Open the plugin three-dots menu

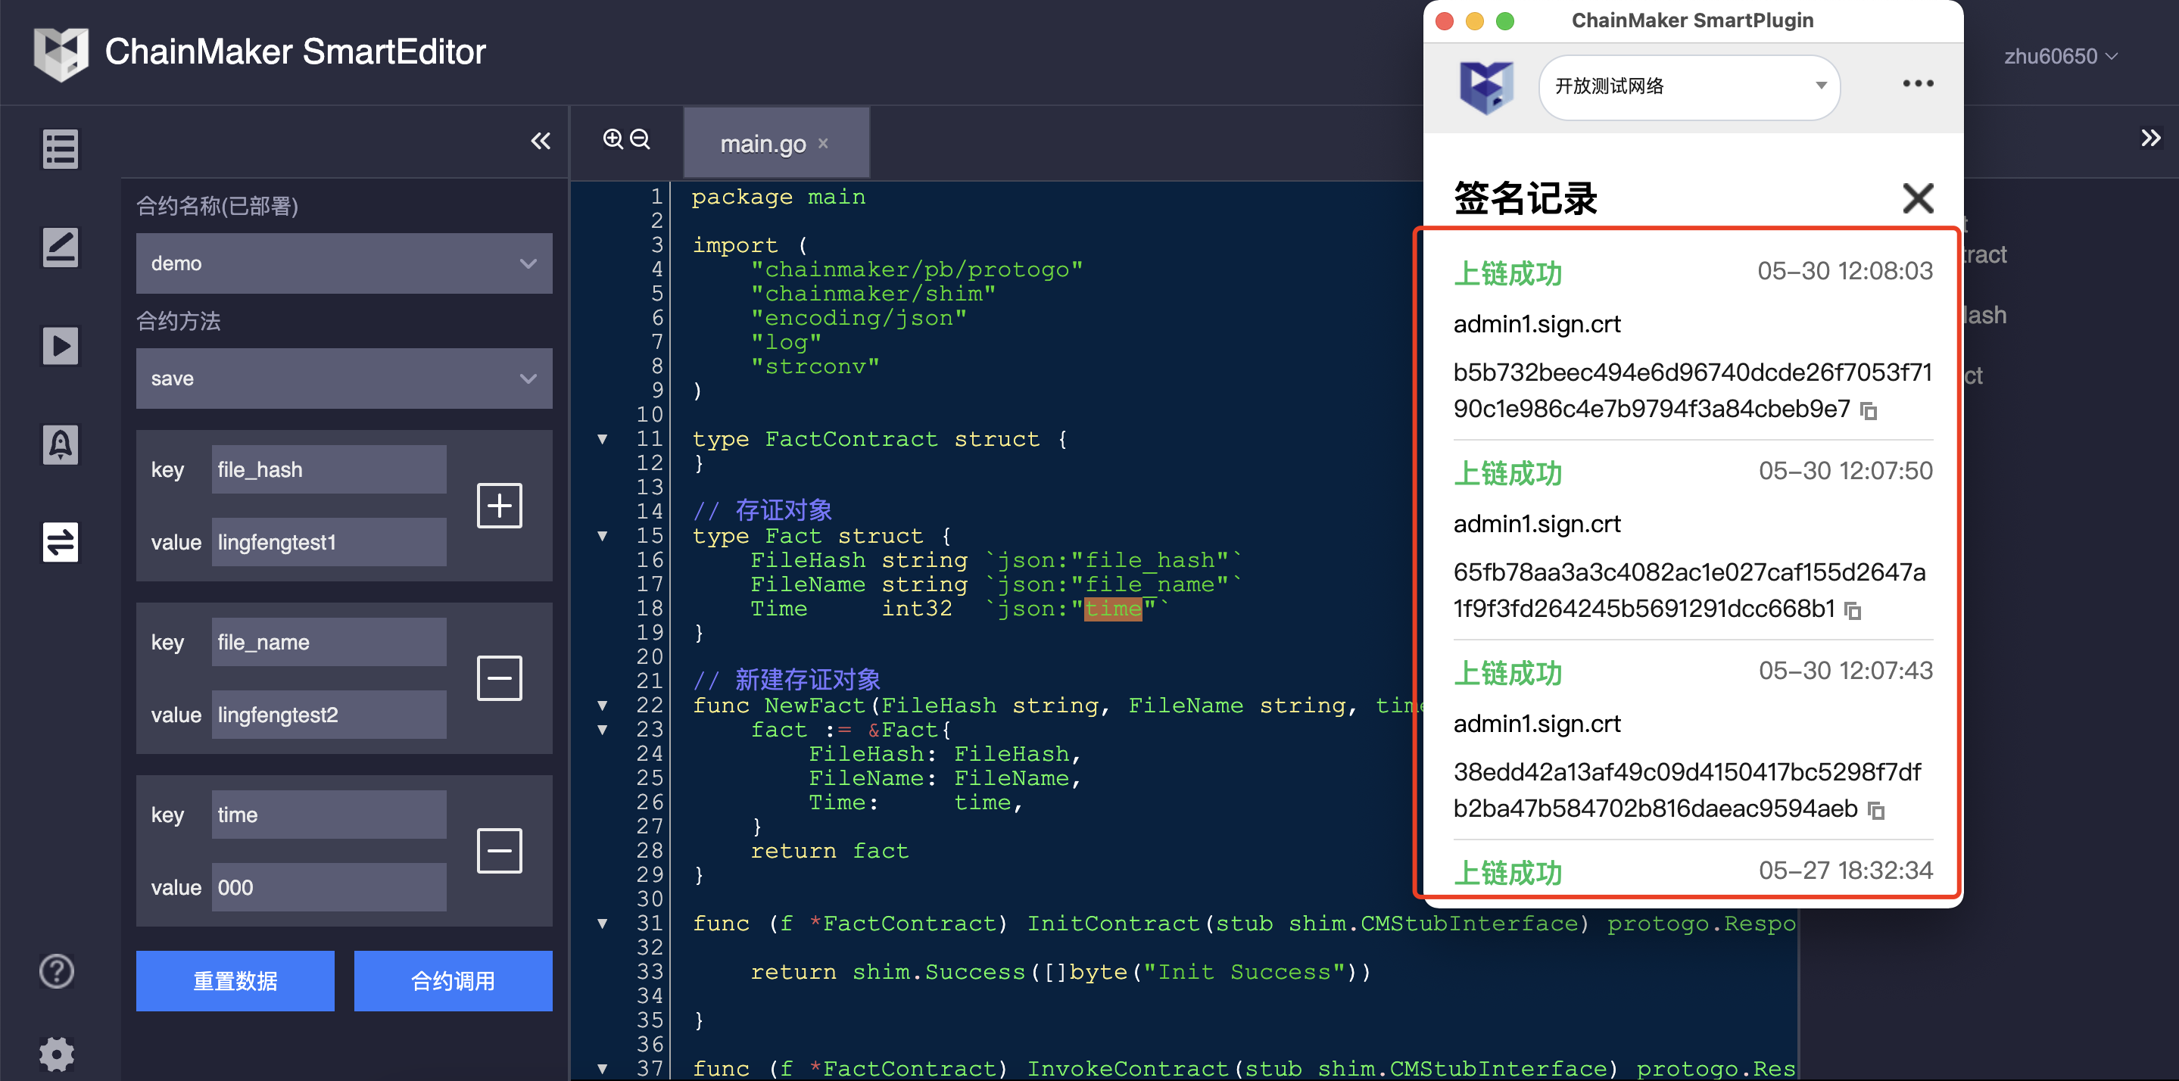point(1917,84)
